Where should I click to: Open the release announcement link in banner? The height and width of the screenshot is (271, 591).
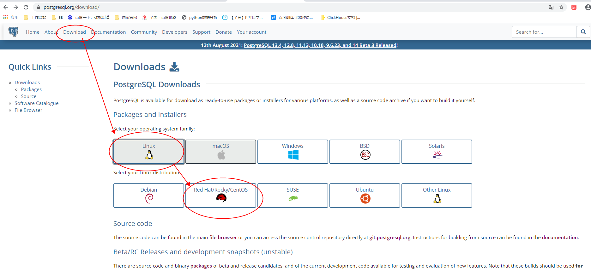321,45
